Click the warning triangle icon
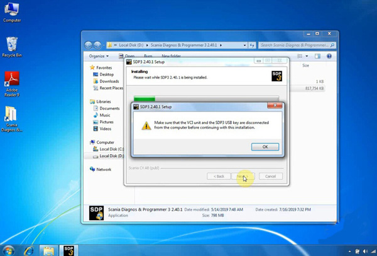Viewport: 377px width, 256px height. [x=146, y=126]
